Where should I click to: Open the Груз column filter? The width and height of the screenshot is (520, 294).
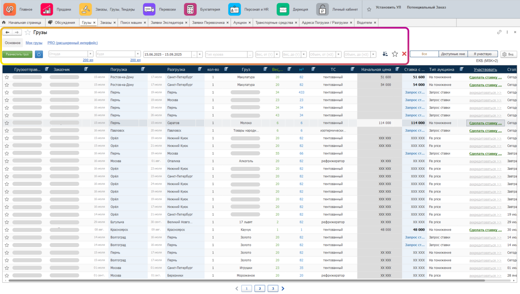coord(265,69)
